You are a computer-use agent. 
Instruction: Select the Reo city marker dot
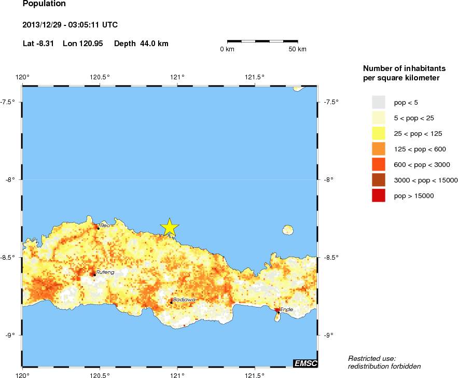tap(98, 228)
